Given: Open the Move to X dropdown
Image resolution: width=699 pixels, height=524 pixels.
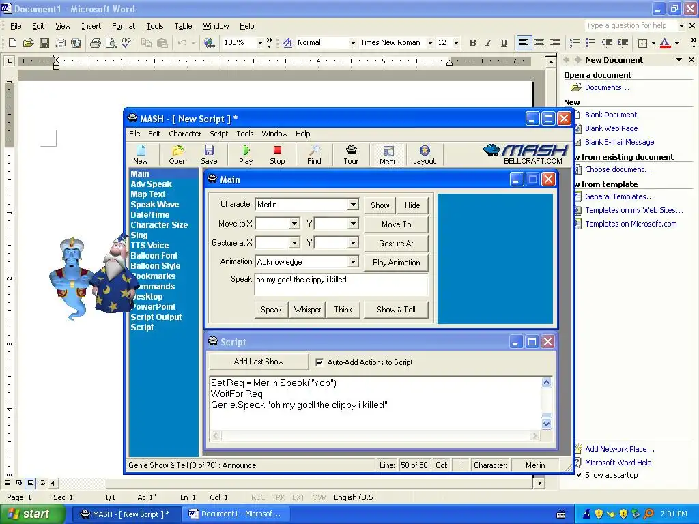Looking at the screenshot, I should tap(294, 224).
